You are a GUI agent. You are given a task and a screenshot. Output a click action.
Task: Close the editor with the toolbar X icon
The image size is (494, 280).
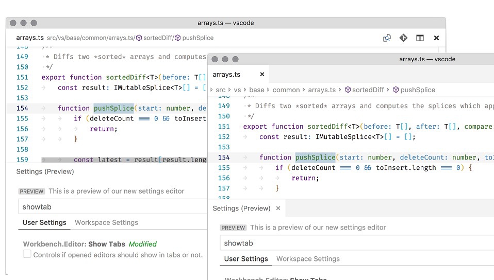(436, 38)
